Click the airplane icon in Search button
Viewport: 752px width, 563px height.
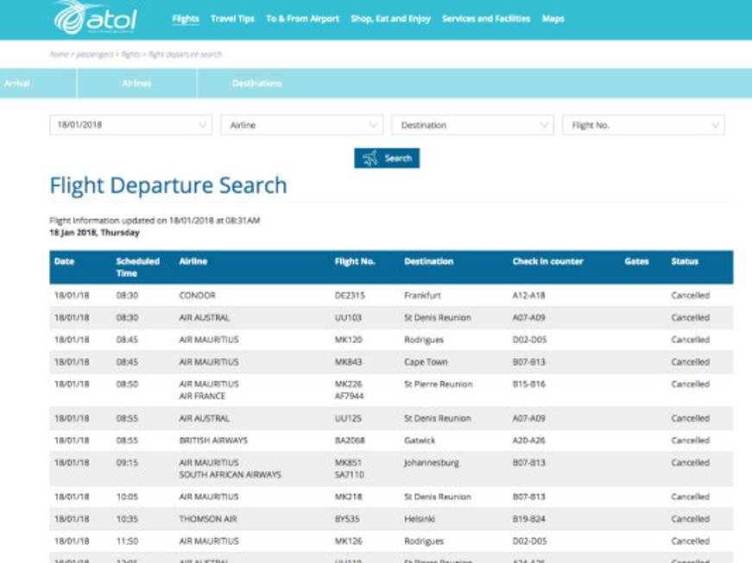coord(370,158)
